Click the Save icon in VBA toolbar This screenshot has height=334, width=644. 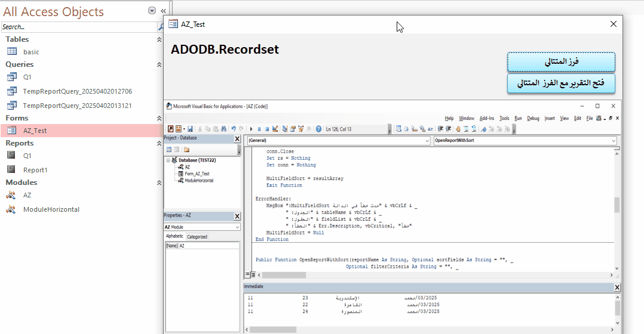click(190, 129)
